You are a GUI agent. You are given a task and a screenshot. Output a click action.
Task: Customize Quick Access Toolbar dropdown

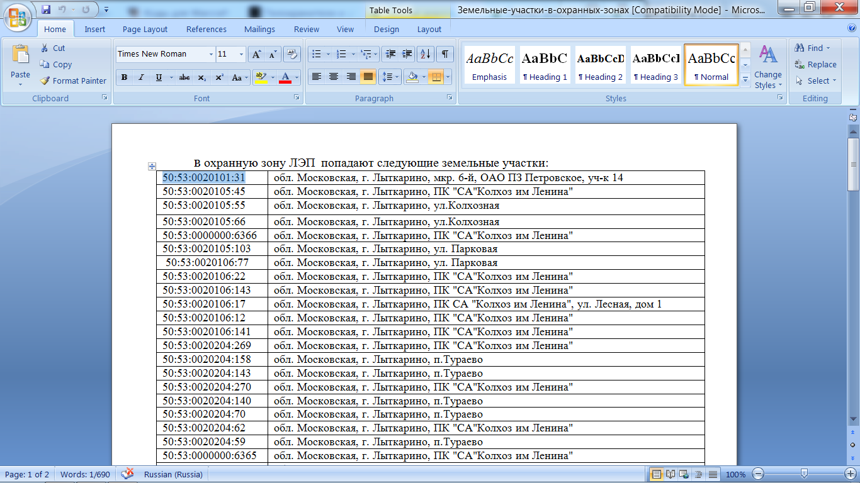click(x=106, y=9)
